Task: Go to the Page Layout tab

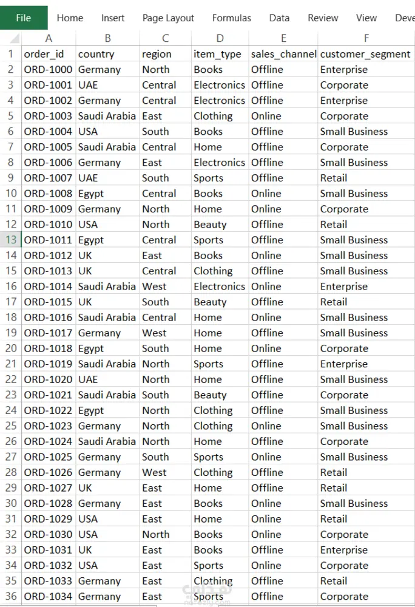Action: 168,18
